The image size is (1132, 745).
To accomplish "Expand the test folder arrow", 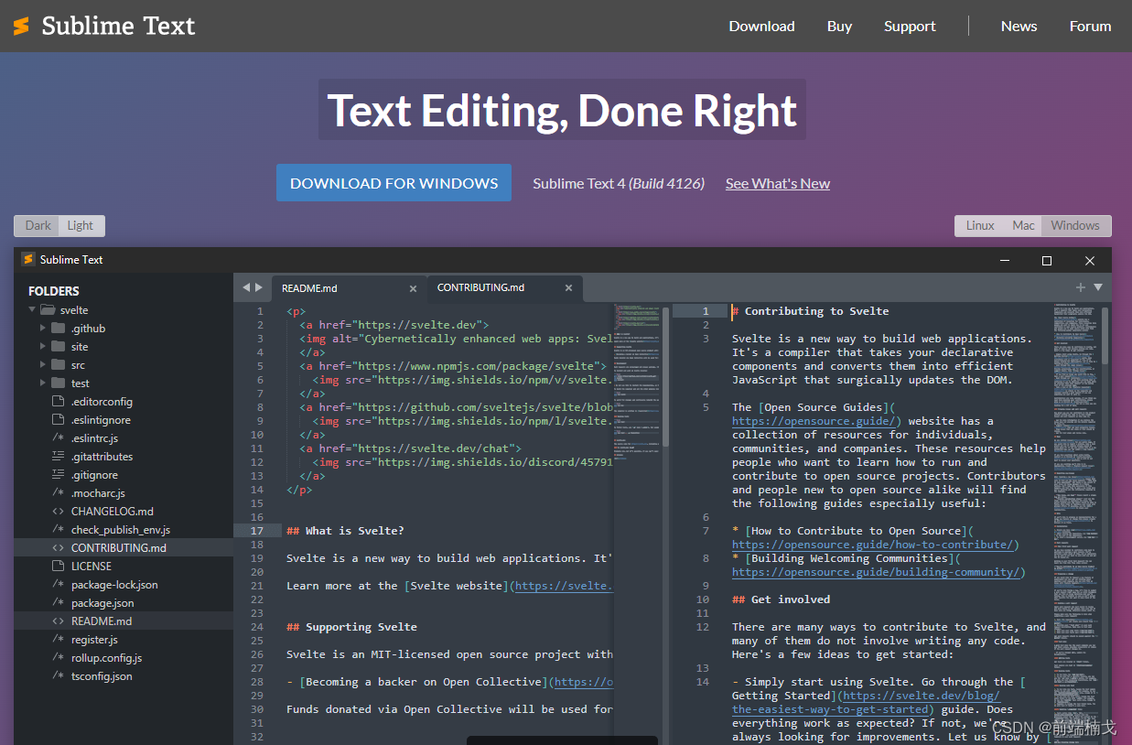I will [42, 383].
